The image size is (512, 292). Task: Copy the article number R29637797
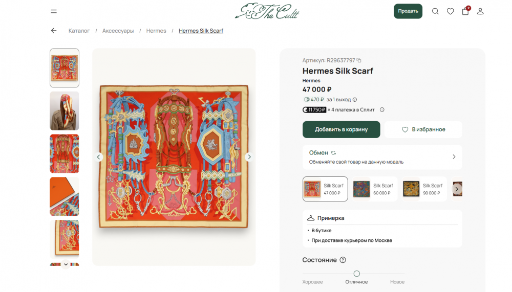(359, 60)
